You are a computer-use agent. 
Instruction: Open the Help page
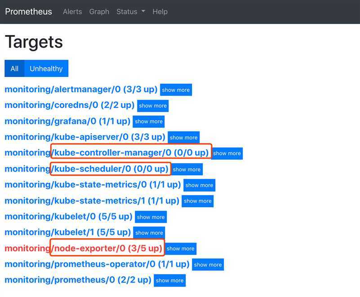point(160,12)
